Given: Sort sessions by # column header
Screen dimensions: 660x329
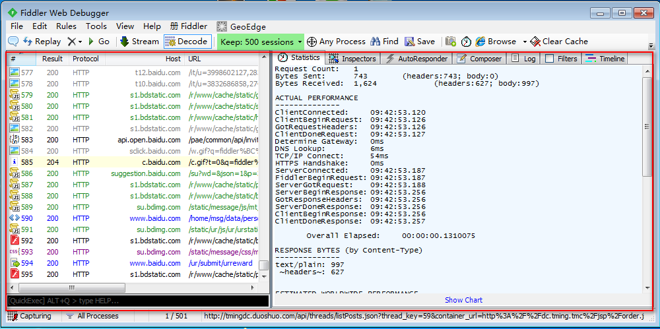Looking at the screenshot, I should coord(22,59).
